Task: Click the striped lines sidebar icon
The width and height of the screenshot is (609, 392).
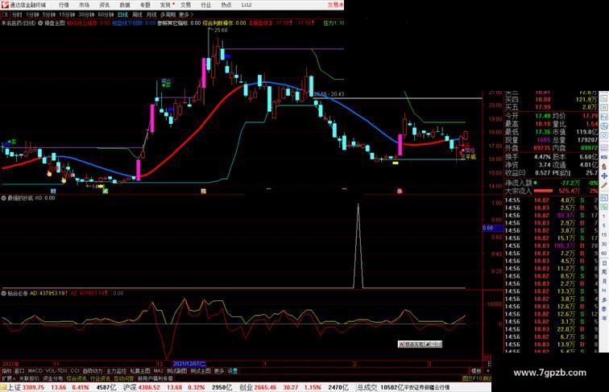Action: point(604,147)
